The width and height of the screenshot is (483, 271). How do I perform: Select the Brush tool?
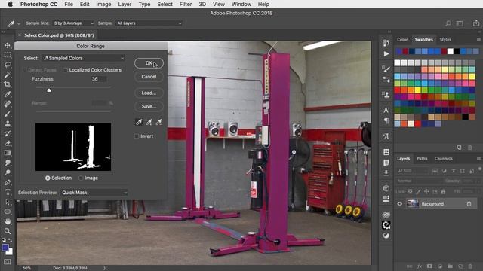point(8,114)
